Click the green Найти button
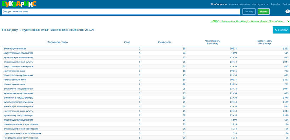The height and width of the screenshot is (140, 290). [263, 11]
